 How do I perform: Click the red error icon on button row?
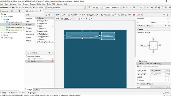tap(53, 61)
